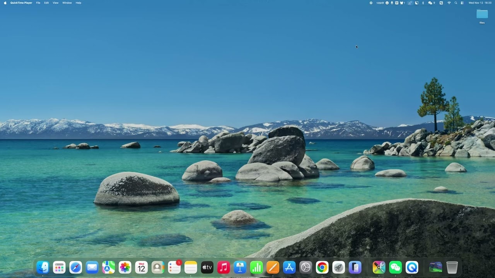495x278 pixels.
Task: Launch Notes from the Dock
Action: [x=191, y=267]
